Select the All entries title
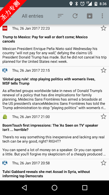 (33, 16)
